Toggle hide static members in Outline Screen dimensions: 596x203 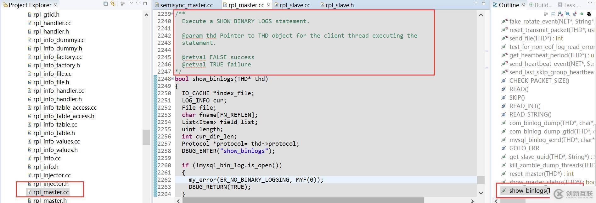(x=575, y=14)
